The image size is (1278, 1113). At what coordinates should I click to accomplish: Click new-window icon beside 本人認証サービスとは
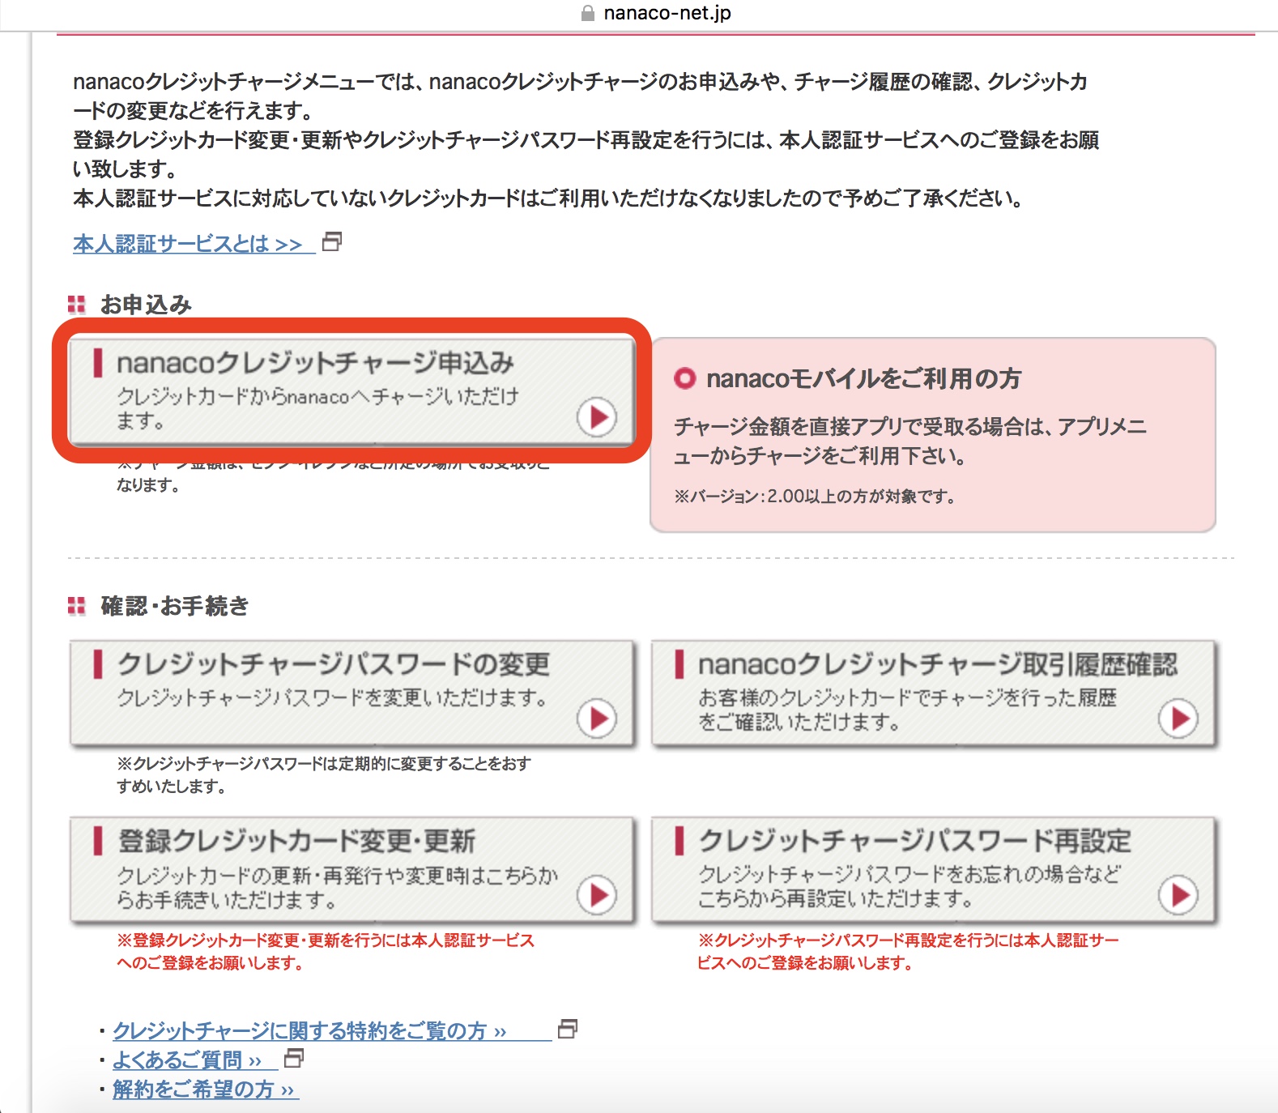(x=332, y=241)
